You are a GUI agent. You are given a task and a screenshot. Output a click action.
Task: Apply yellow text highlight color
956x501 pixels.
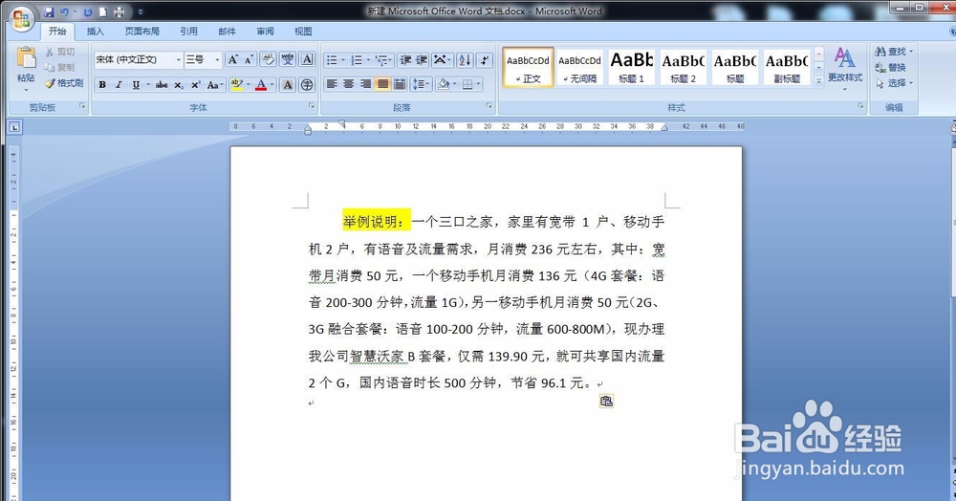coord(236,85)
